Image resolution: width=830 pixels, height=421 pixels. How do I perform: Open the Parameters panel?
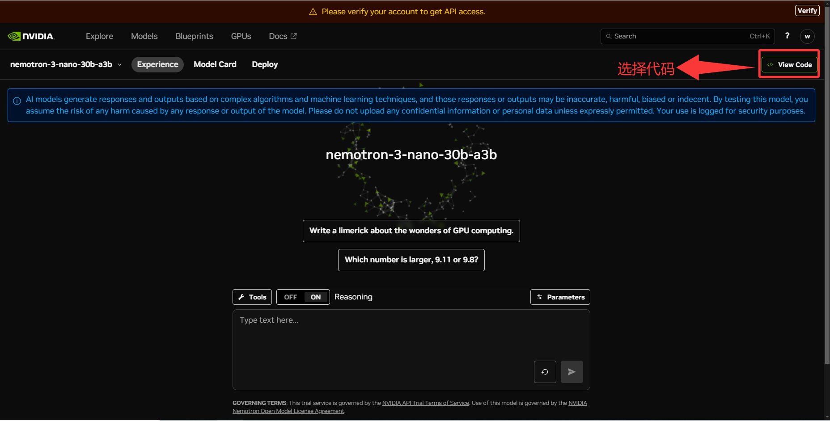(x=560, y=297)
